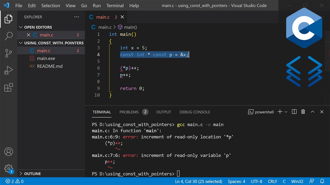
Task: Switch to the PROBLEMS tab
Action: coord(129,112)
